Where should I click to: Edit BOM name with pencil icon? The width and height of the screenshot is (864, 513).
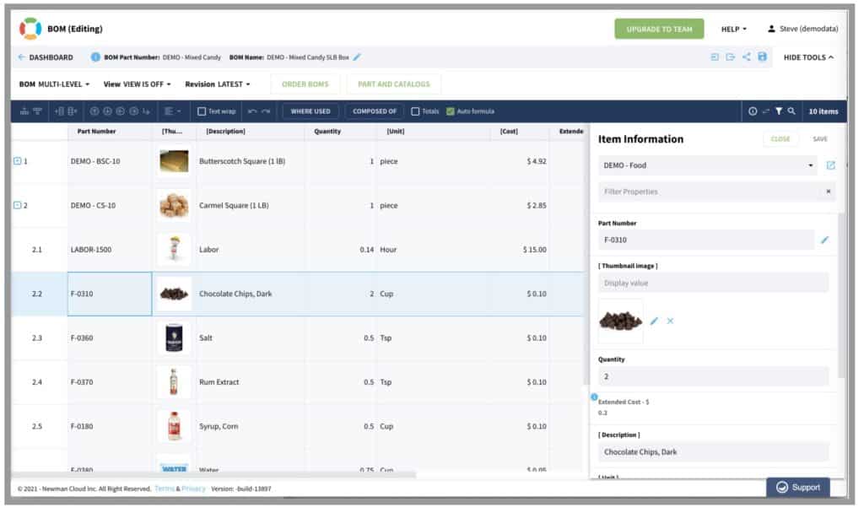(357, 57)
